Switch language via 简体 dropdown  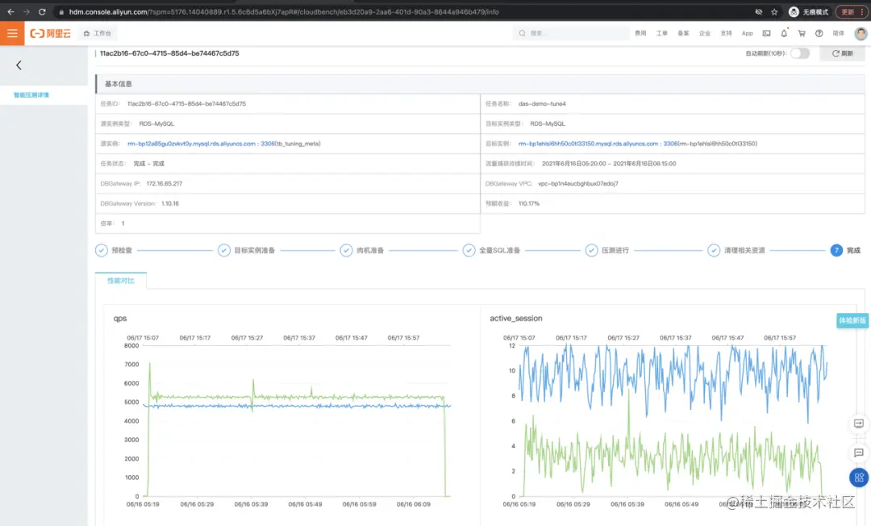click(x=838, y=33)
